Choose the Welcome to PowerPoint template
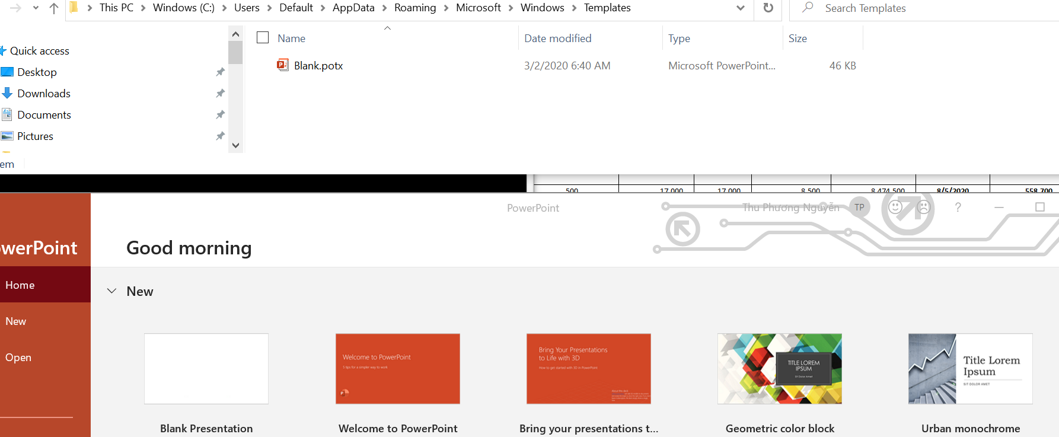1059x437 pixels. pyautogui.click(x=398, y=369)
